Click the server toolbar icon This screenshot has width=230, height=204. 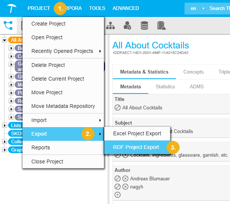[x=161, y=25]
